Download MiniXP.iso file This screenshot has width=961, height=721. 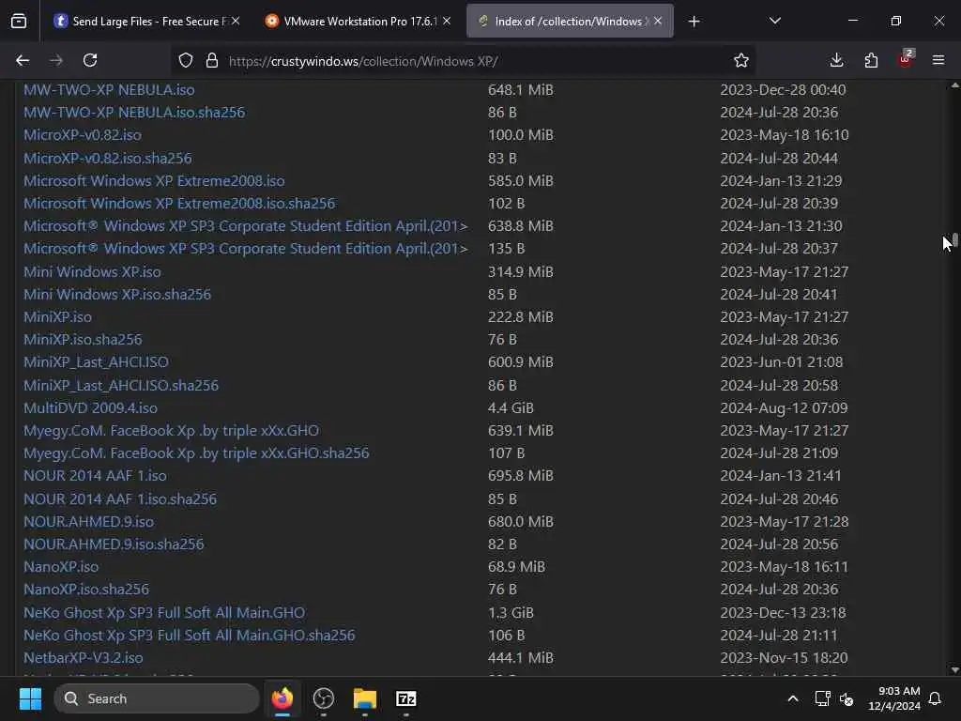[x=57, y=317]
